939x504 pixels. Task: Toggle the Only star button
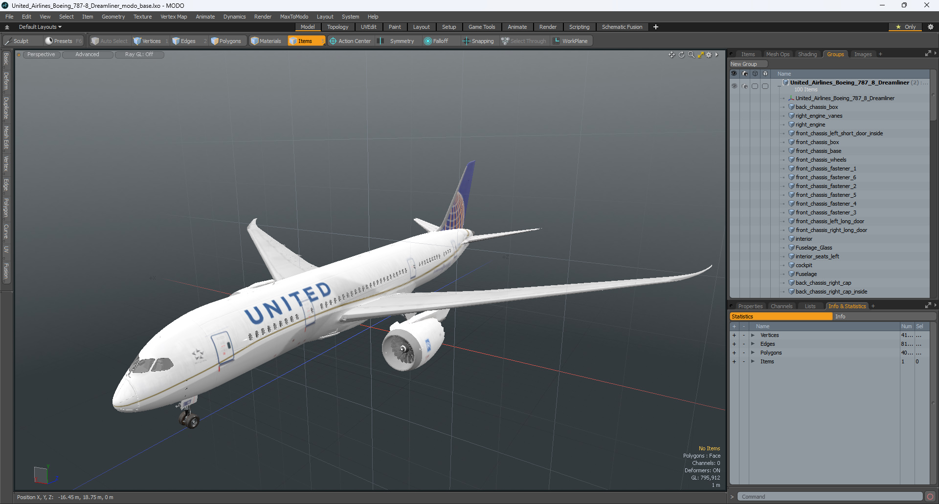905,27
